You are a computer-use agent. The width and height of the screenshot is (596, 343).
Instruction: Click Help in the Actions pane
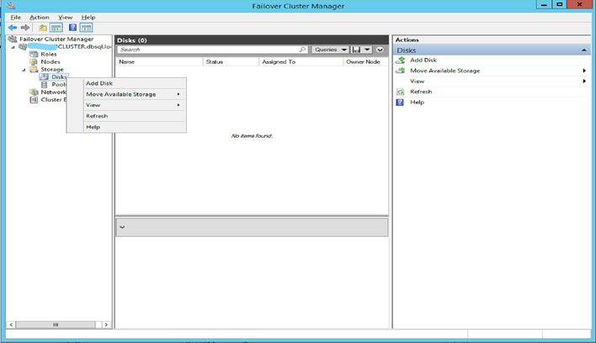coord(417,102)
